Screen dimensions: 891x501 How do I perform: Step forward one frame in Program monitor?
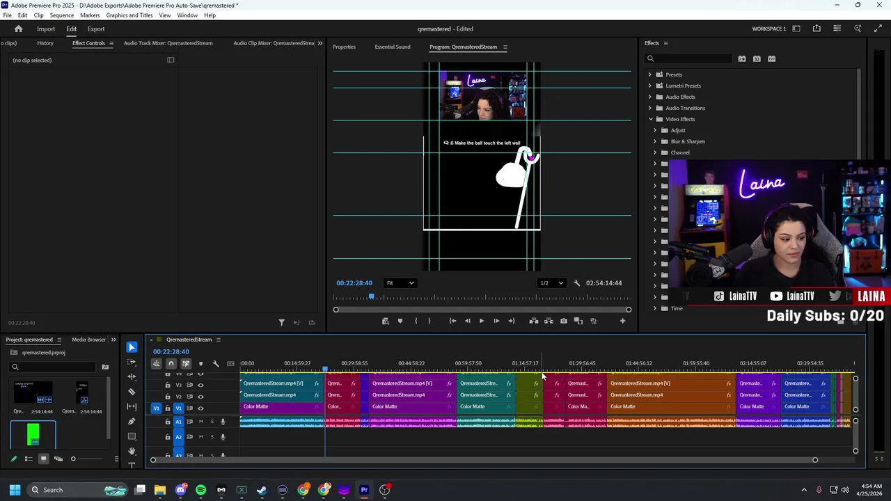(x=496, y=321)
